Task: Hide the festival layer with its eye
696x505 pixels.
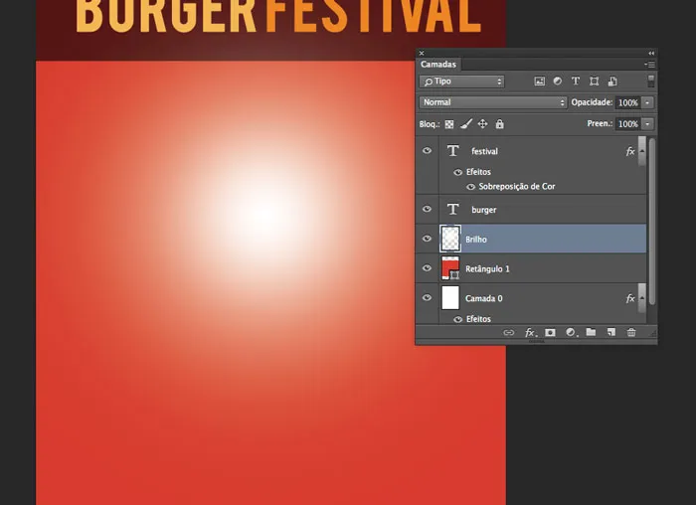Action: pos(427,151)
